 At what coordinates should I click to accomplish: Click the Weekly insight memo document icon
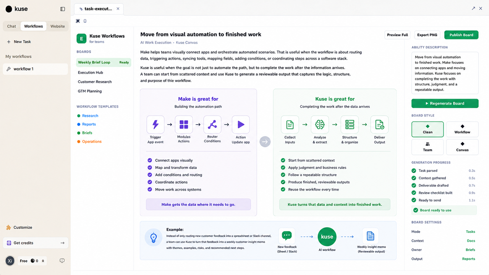370,236
